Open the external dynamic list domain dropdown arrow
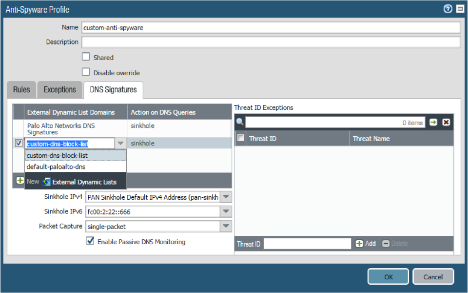Screen dimensions: 468x293 click(120, 144)
